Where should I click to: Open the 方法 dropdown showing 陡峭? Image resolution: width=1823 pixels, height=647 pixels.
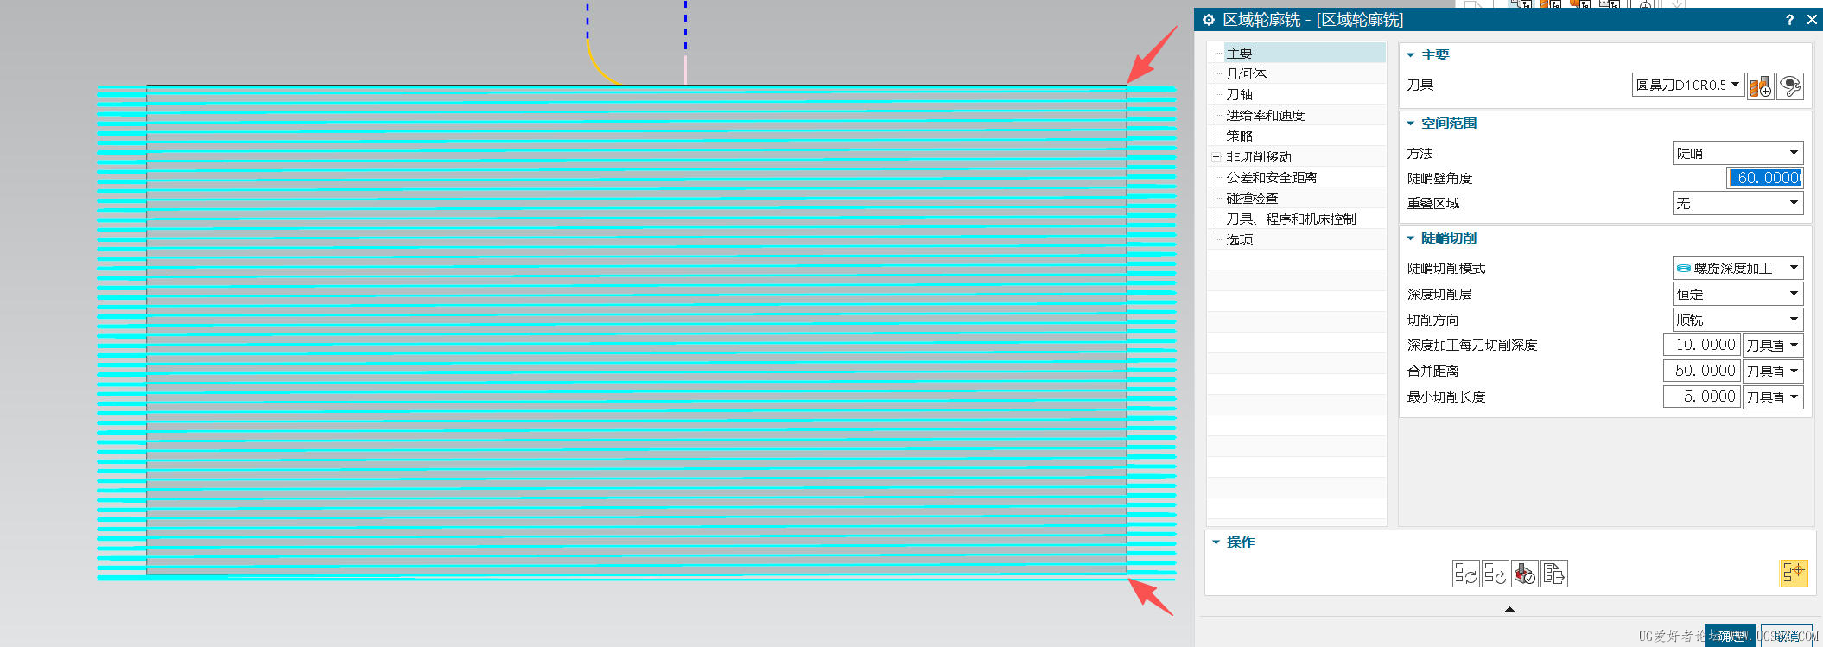point(1737,153)
